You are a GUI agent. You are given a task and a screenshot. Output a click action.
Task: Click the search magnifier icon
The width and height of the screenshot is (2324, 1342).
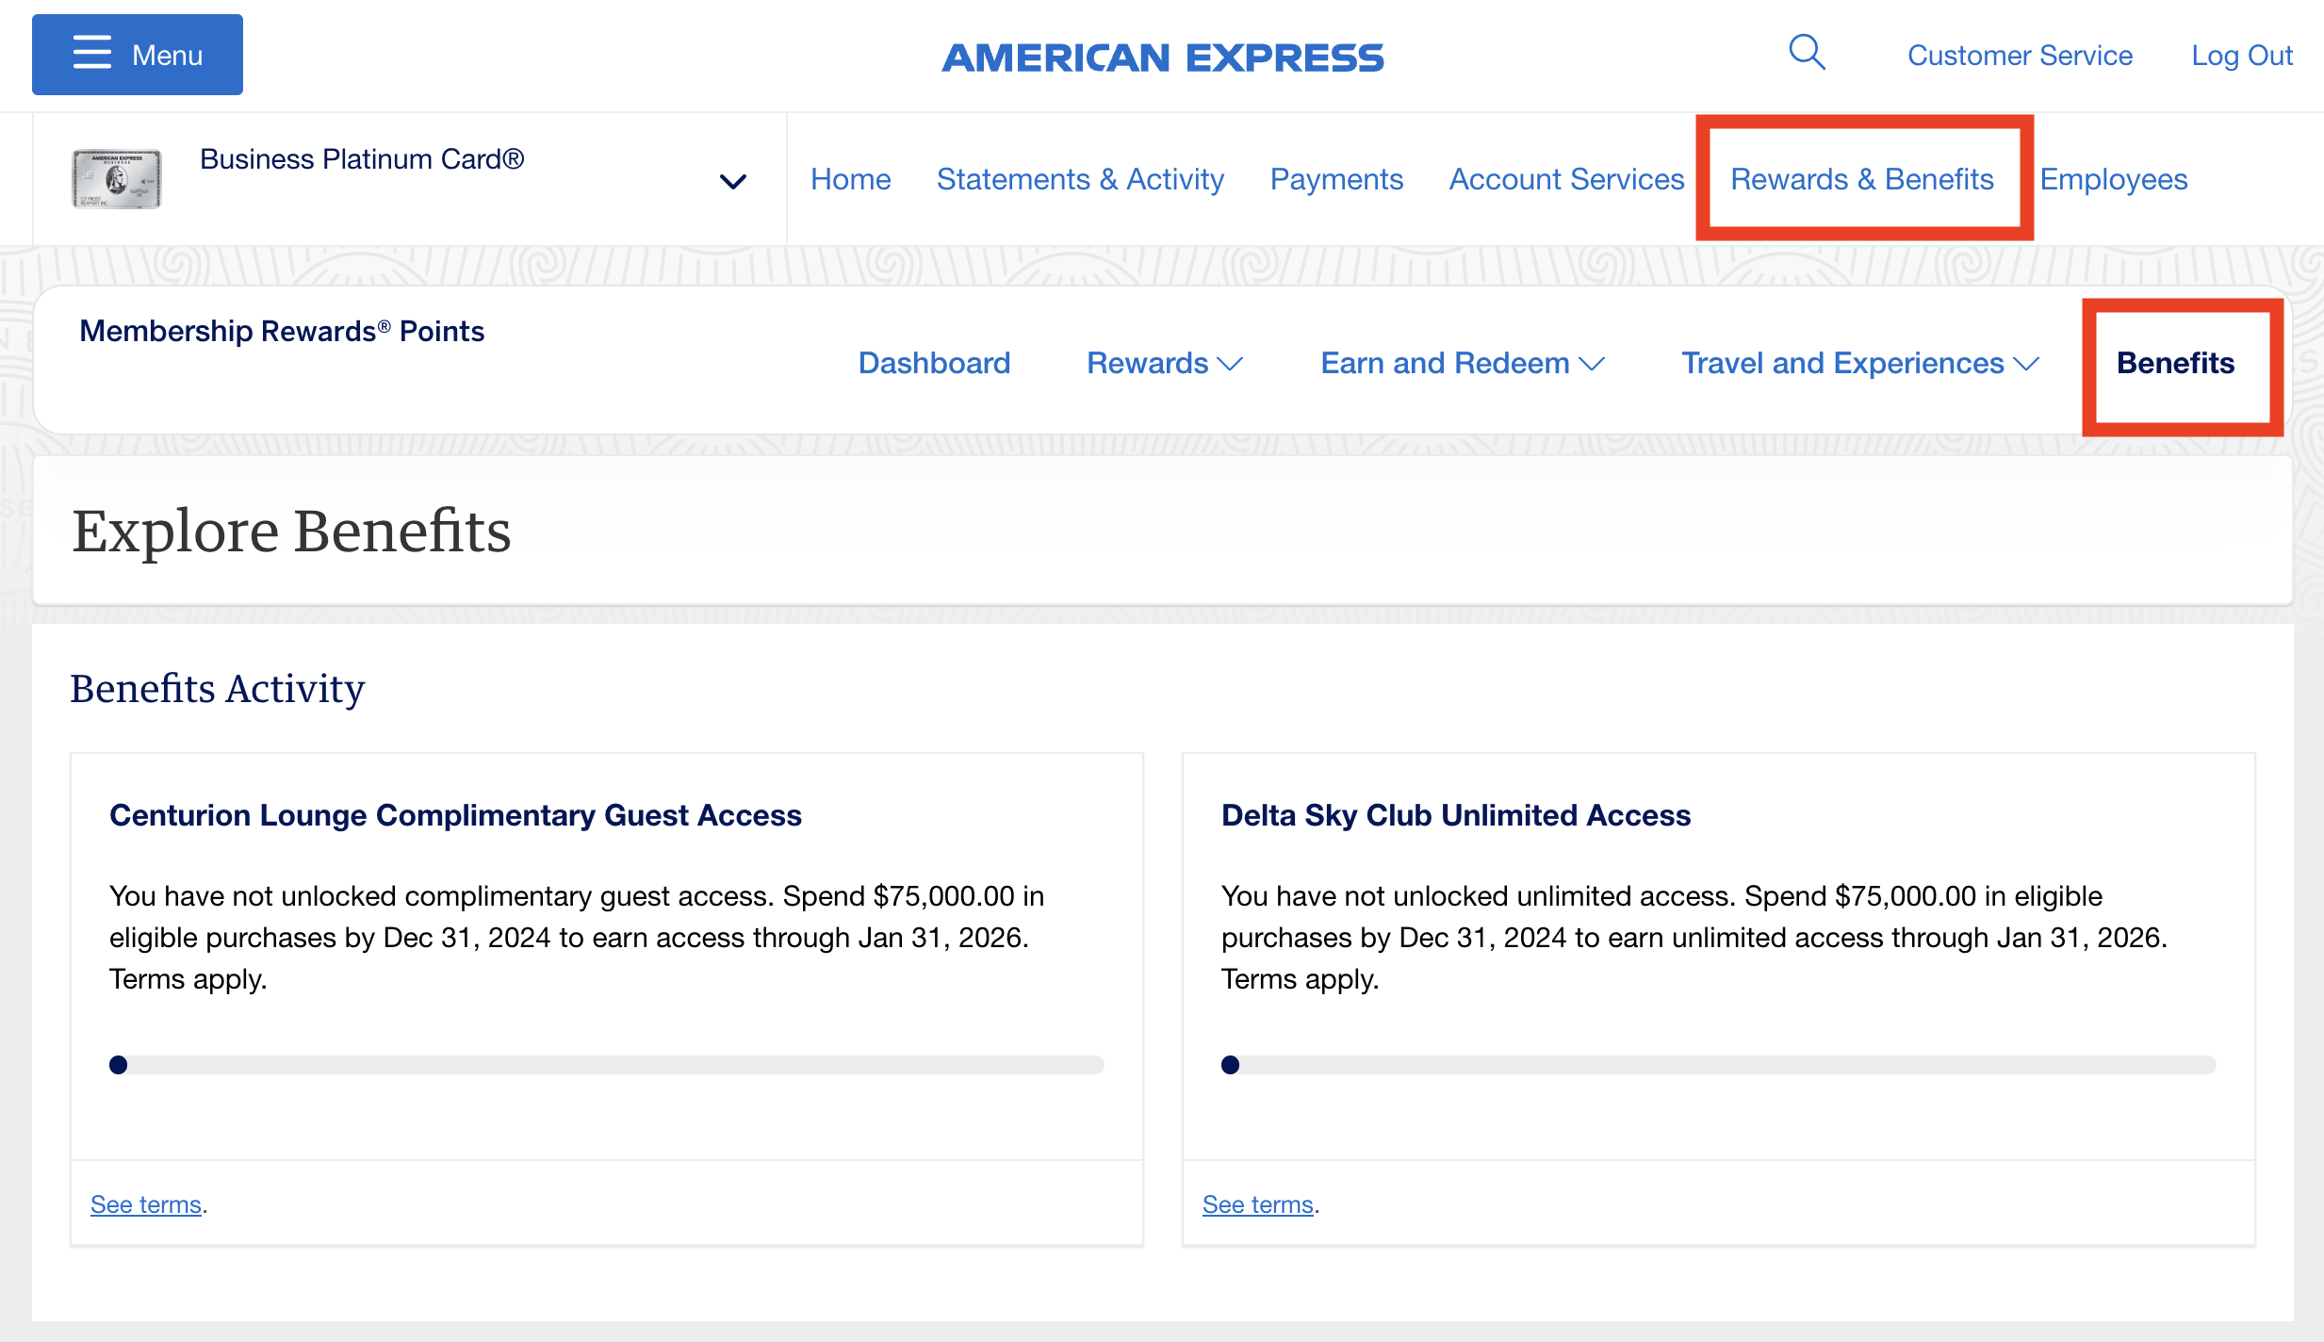pyautogui.click(x=1807, y=53)
